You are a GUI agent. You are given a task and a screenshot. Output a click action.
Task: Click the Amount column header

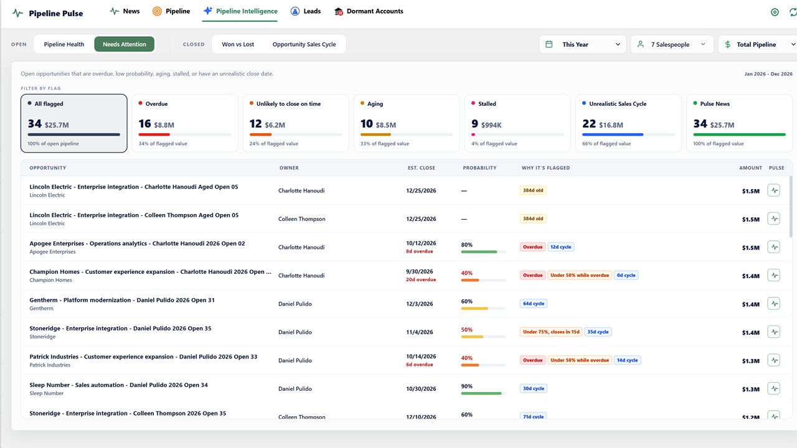(750, 168)
